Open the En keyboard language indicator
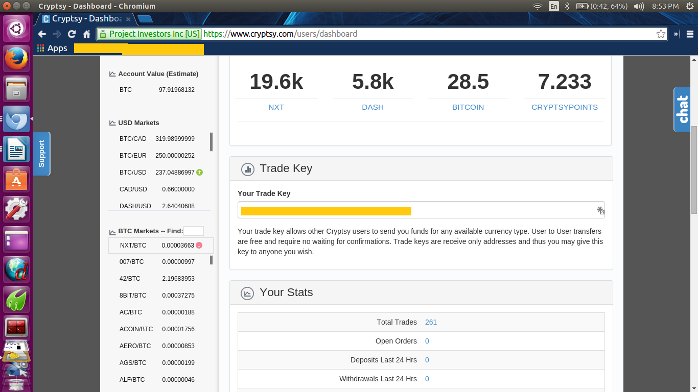The image size is (698, 392). (554, 6)
